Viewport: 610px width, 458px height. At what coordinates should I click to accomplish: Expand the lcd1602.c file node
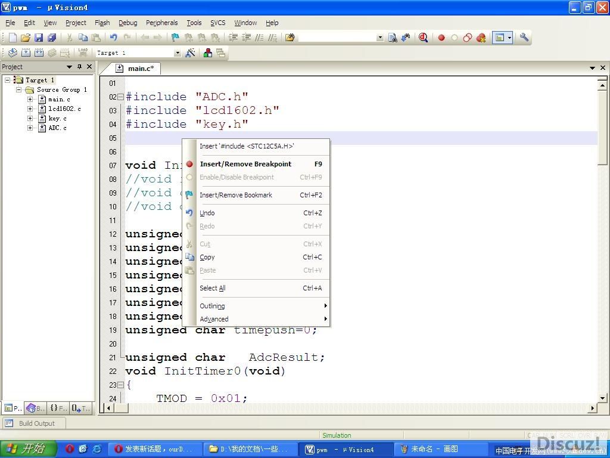tap(30, 109)
